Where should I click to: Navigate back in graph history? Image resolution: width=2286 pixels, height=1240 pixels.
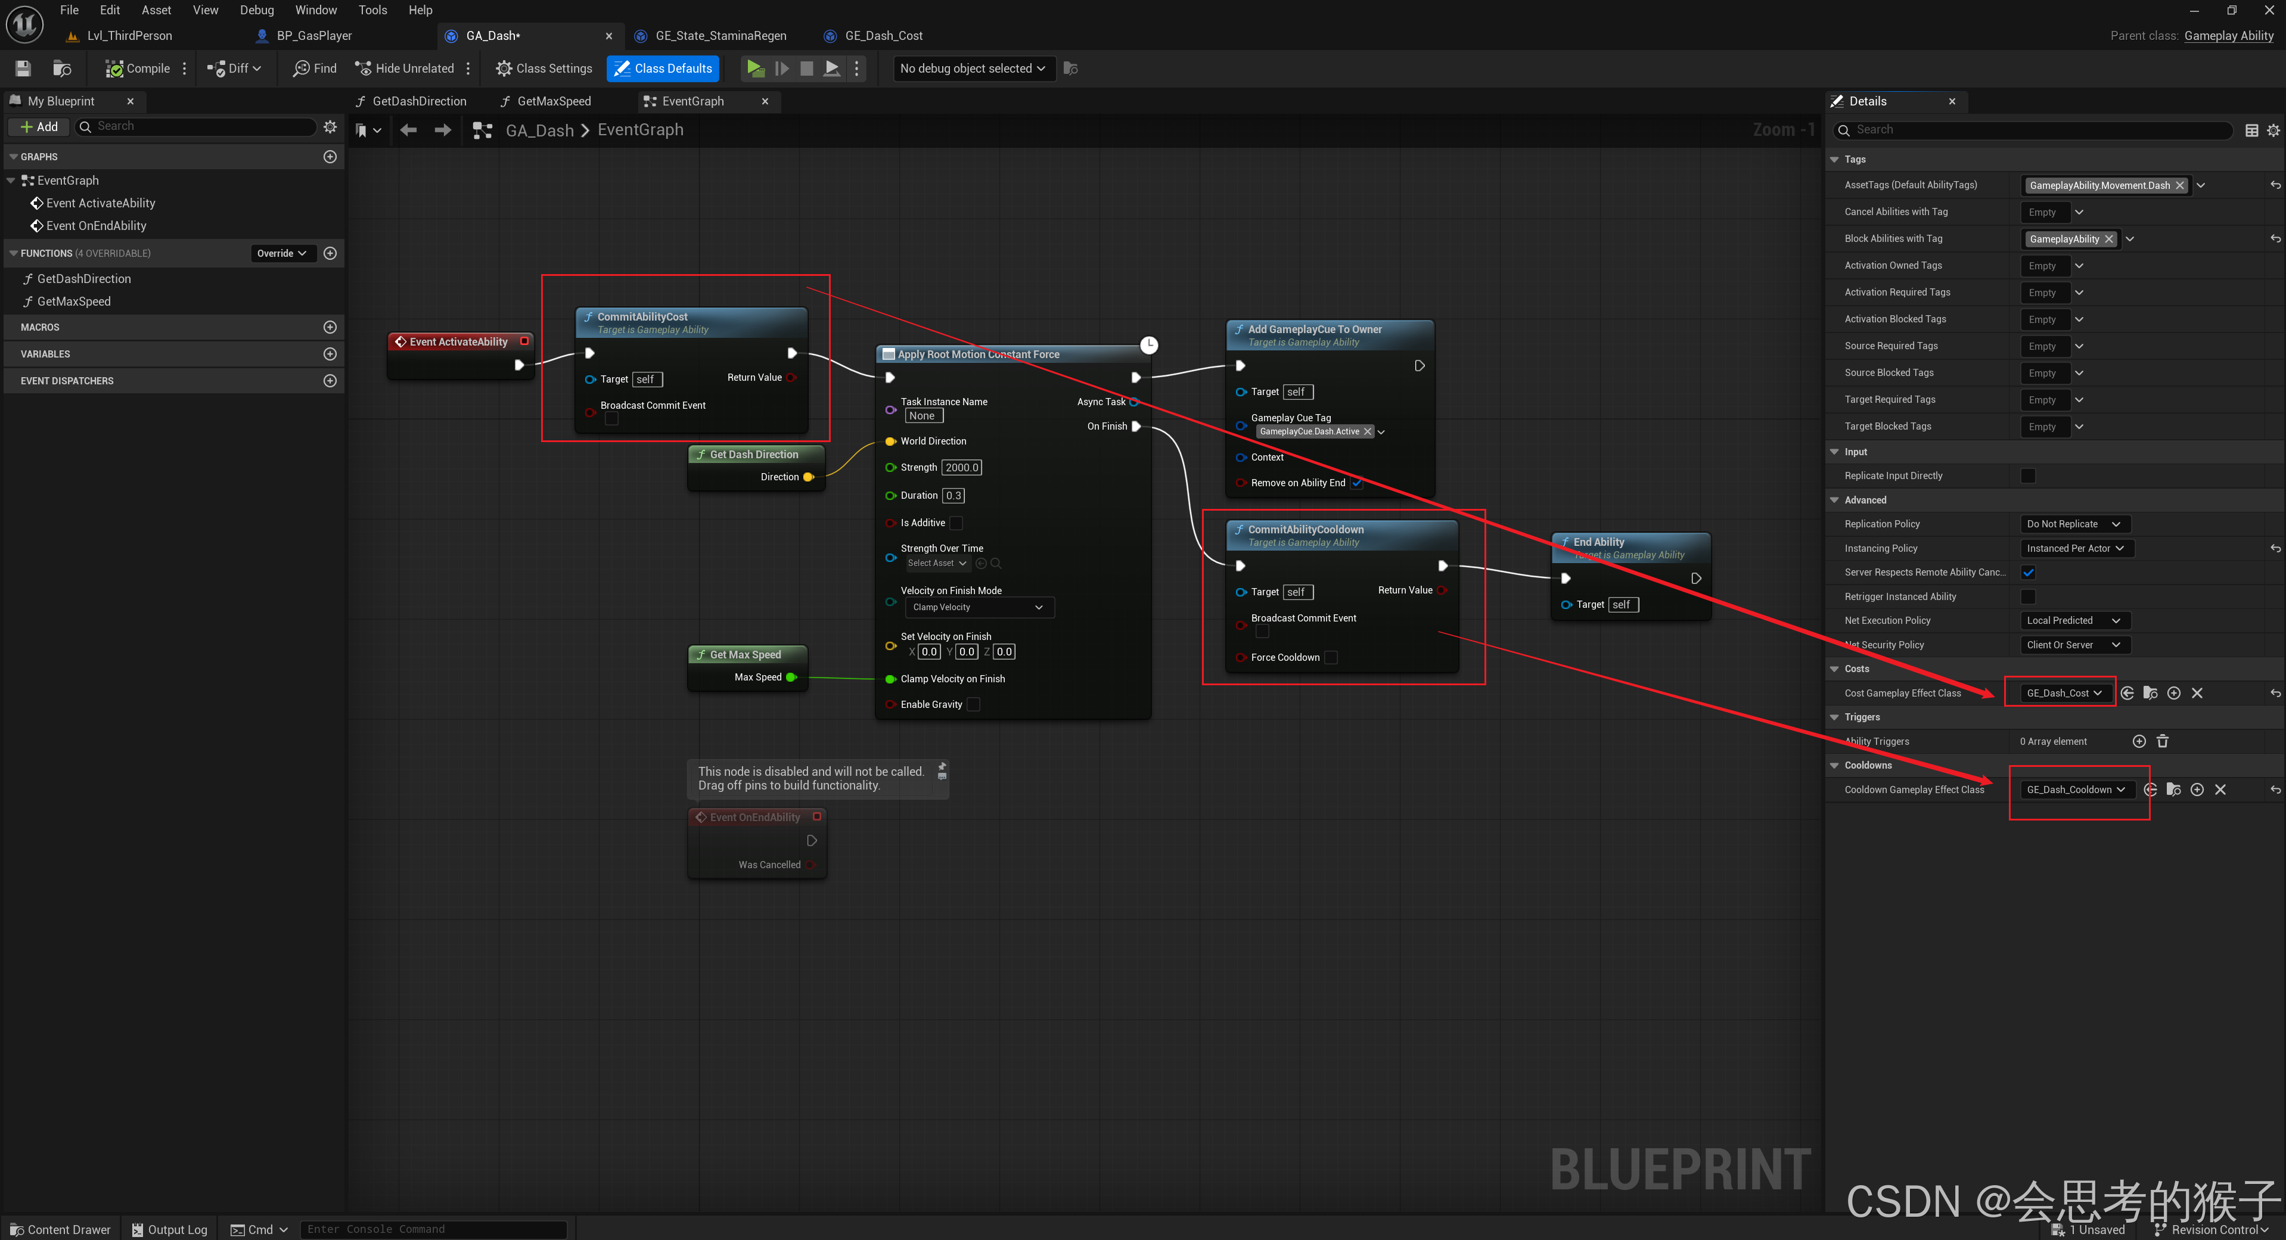point(408,130)
